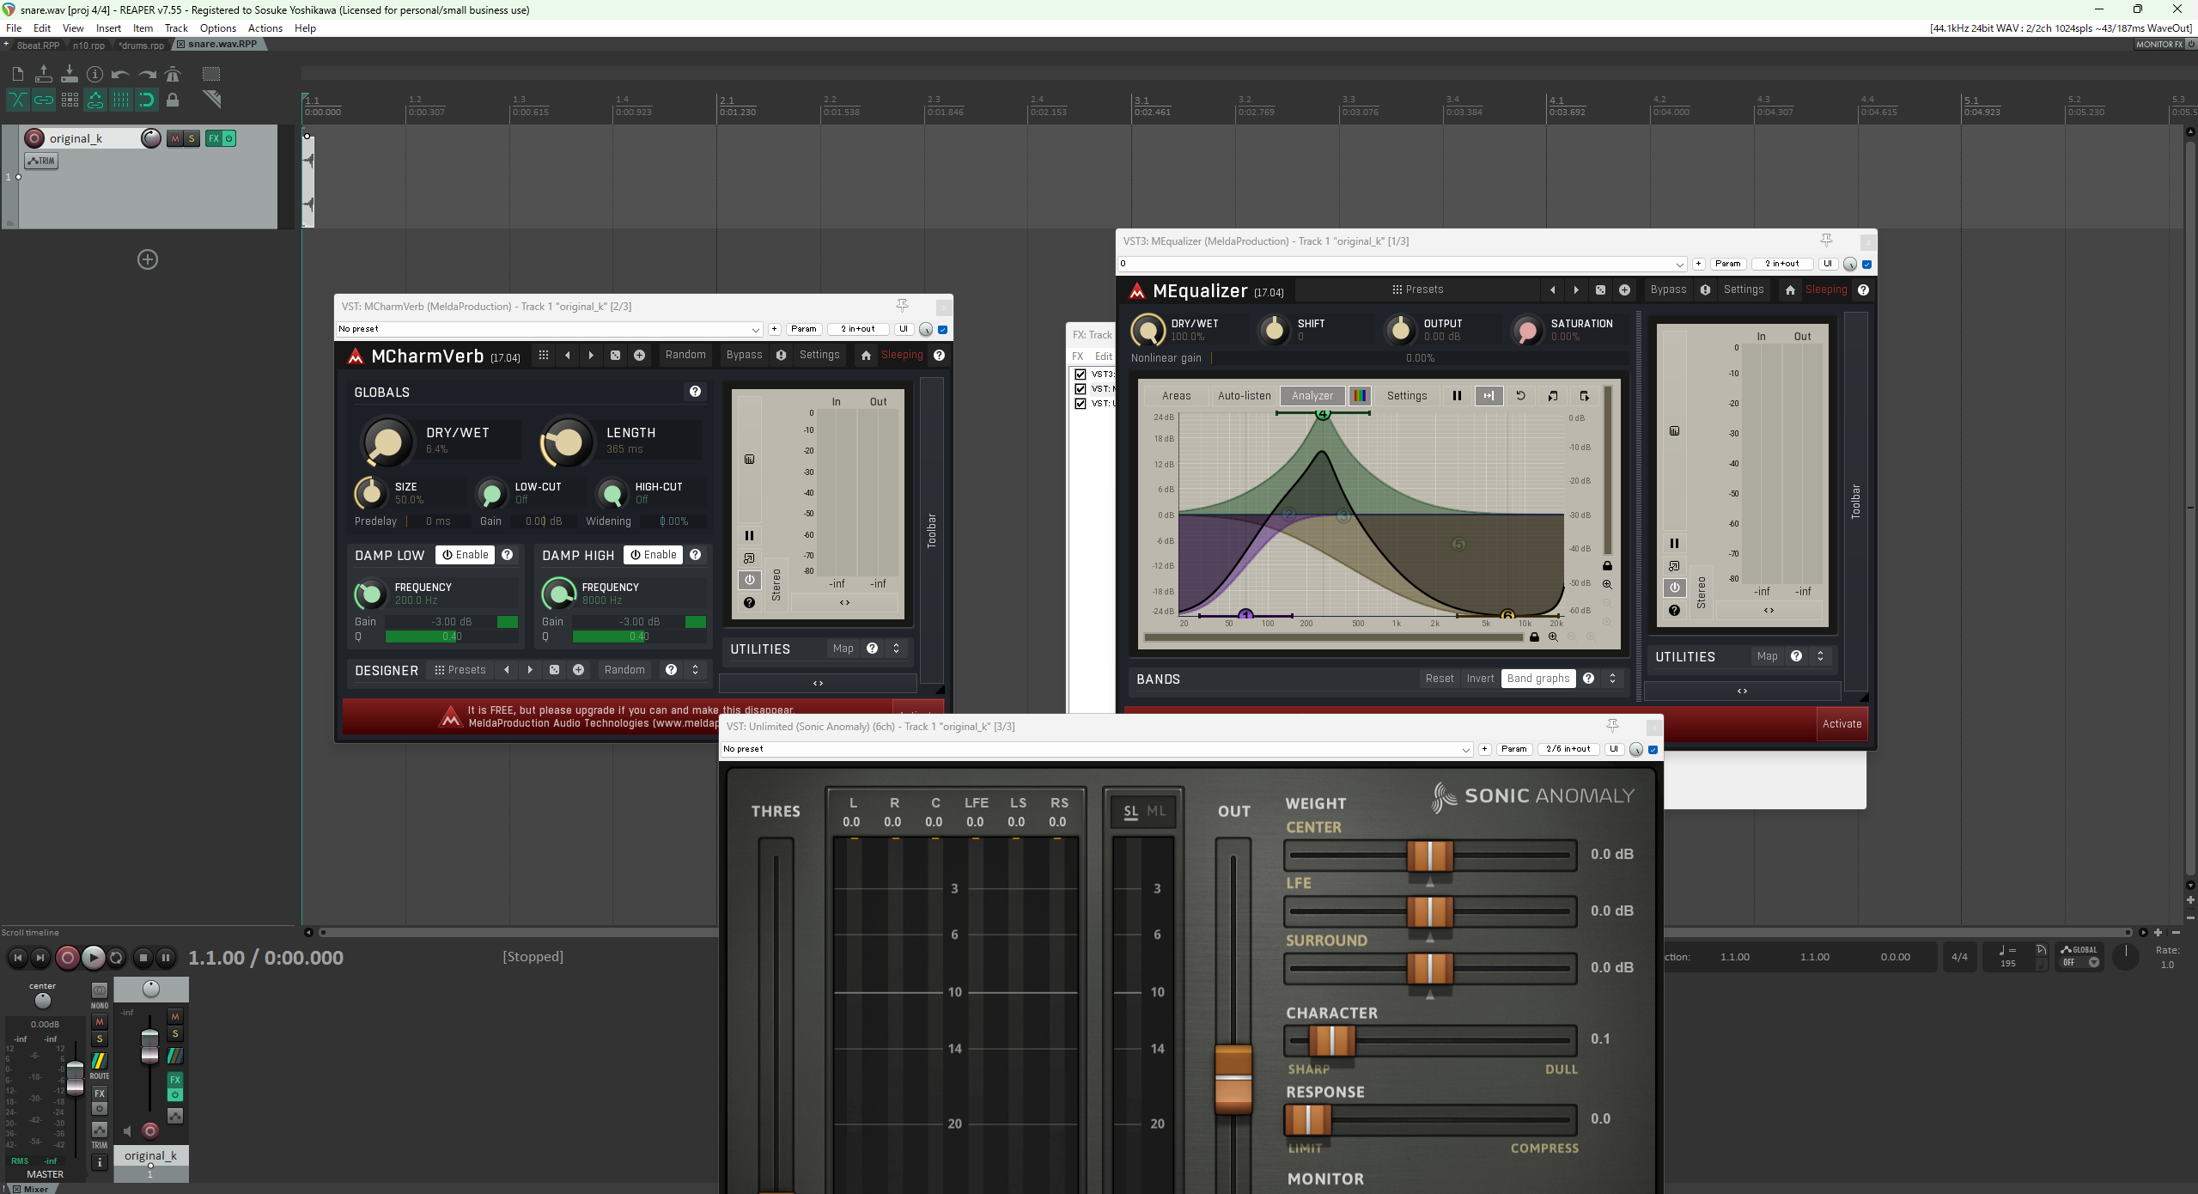Screen dimensions: 2198x1194
Task: Expand Unlimited plugin preset dropdown
Action: point(1465,750)
